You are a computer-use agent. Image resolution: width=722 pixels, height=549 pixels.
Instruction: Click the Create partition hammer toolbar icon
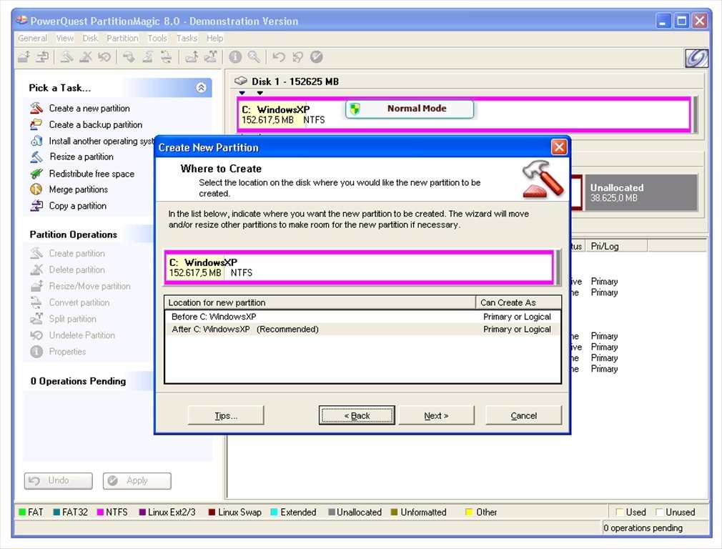tap(67, 57)
